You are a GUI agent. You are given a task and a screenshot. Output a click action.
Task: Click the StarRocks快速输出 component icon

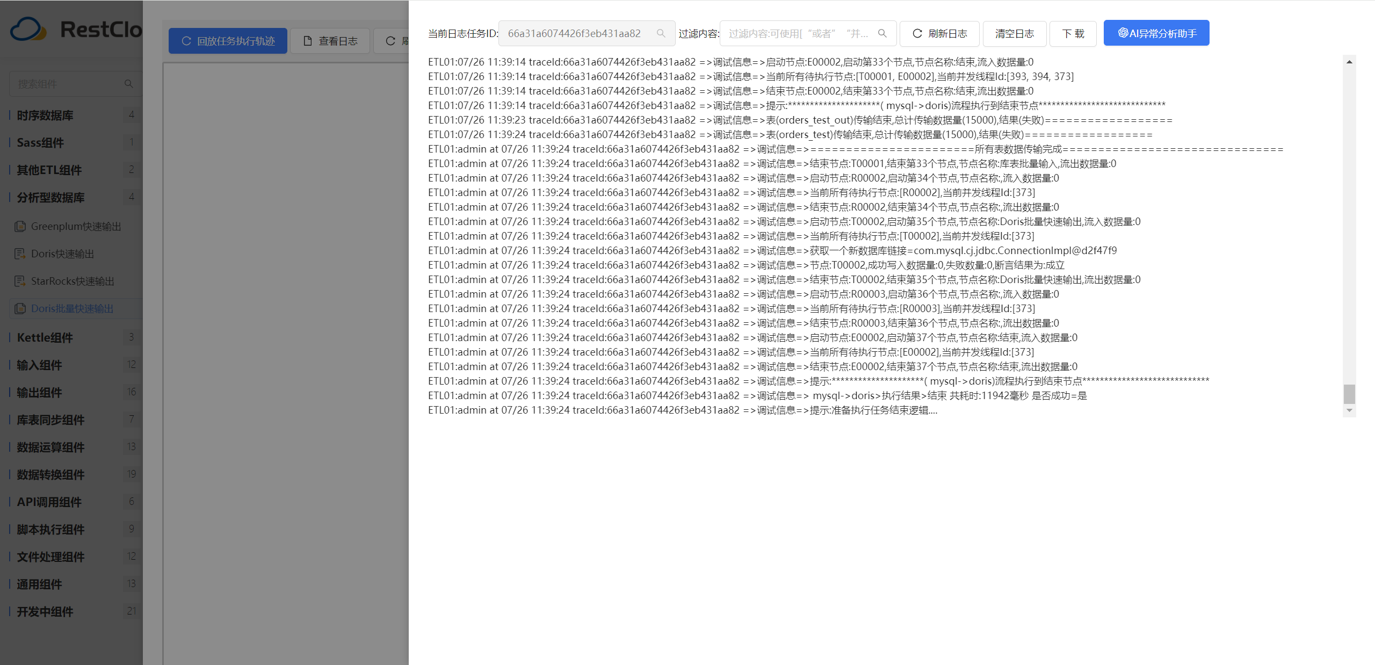pos(20,281)
